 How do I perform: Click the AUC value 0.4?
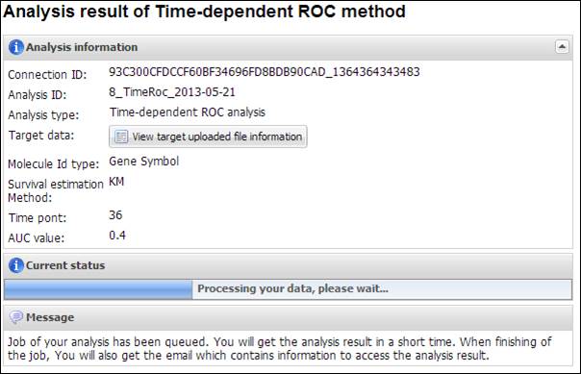[x=117, y=236]
